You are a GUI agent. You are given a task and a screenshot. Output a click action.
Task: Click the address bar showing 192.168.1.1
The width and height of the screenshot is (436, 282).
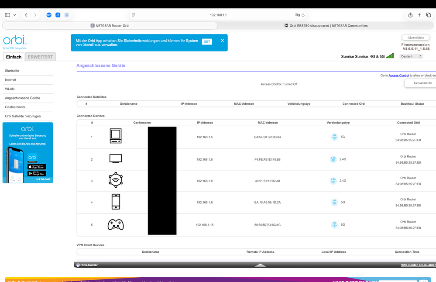point(218,15)
